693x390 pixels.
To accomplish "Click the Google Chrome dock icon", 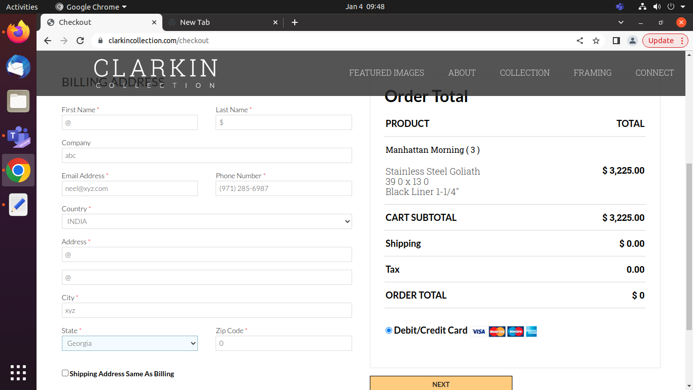I will click(18, 171).
